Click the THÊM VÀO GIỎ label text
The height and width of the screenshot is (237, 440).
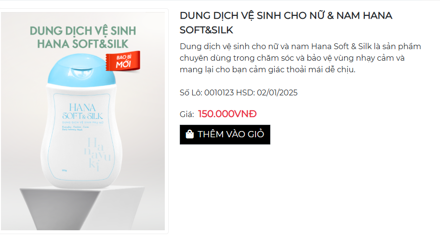pos(231,134)
